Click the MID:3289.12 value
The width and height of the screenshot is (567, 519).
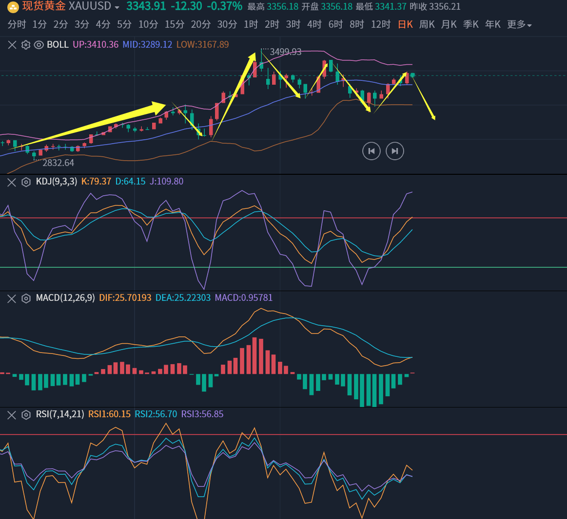tap(147, 45)
